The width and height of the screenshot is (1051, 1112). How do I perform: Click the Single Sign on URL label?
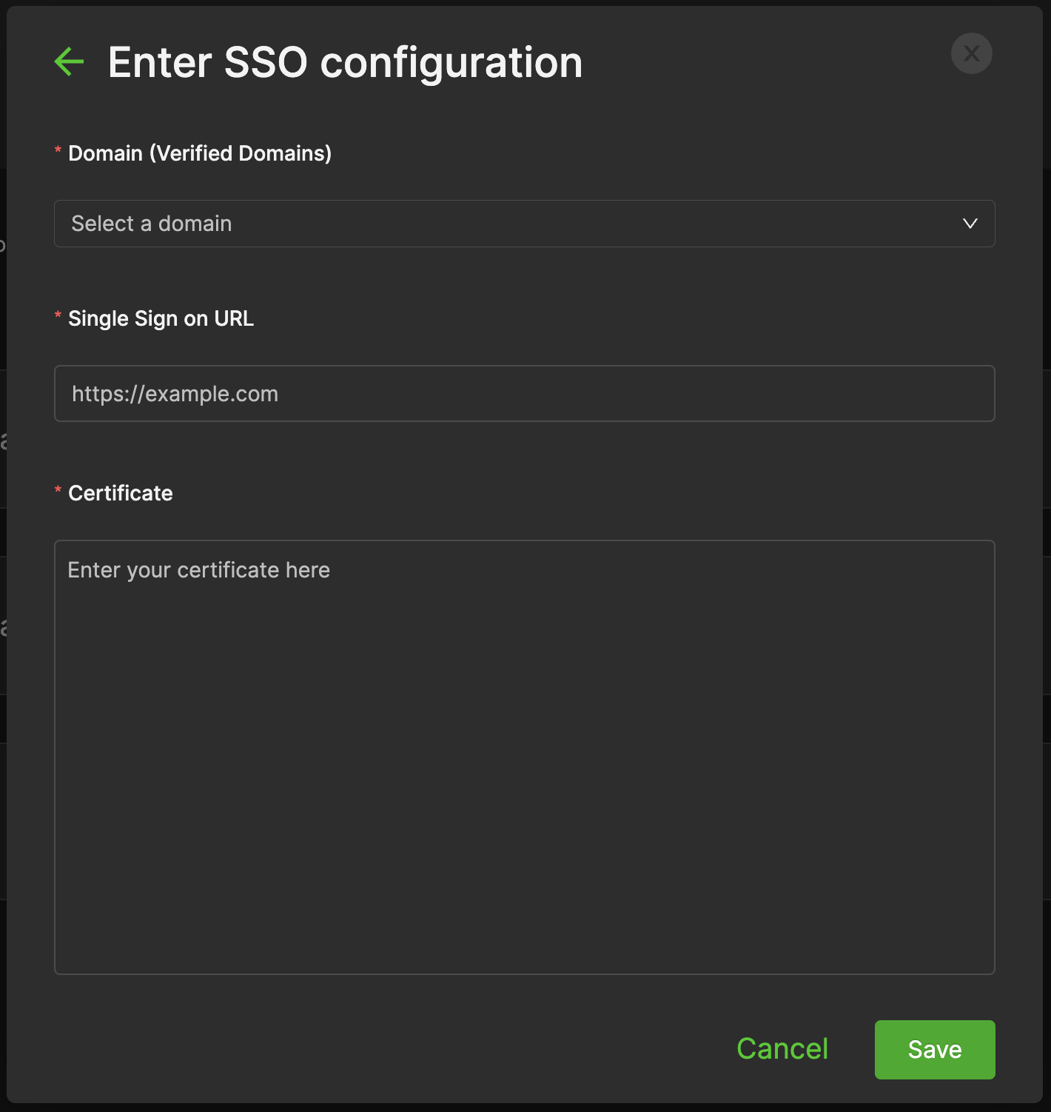(161, 318)
